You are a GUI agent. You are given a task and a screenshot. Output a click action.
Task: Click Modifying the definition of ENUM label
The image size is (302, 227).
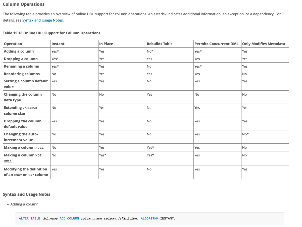26,172
